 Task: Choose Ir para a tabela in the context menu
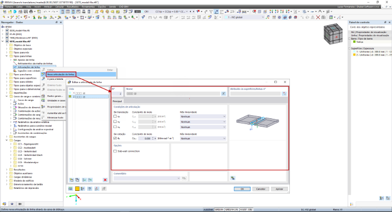tap(55, 79)
